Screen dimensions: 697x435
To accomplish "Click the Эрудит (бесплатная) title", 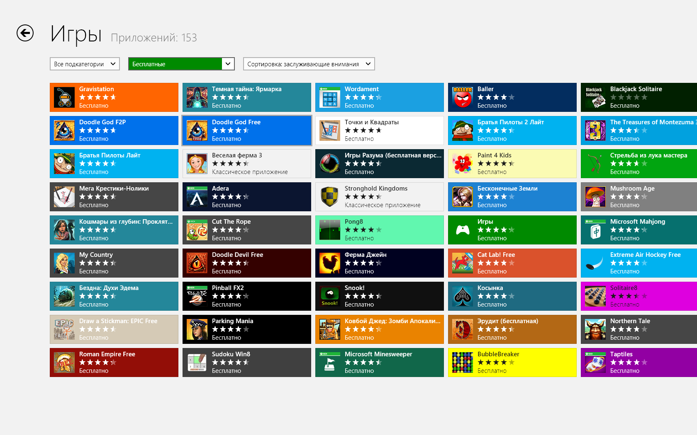I will [x=508, y=321].
